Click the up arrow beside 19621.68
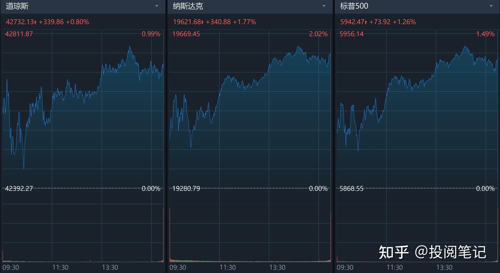 203,22
